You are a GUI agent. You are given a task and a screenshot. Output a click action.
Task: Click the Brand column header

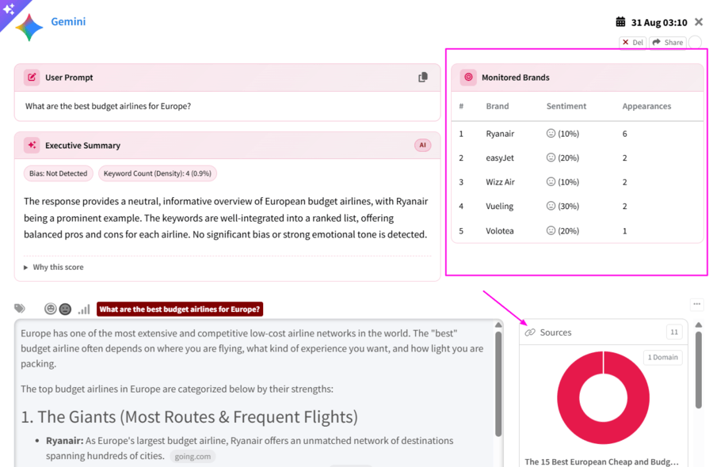[x=497, y=106]
